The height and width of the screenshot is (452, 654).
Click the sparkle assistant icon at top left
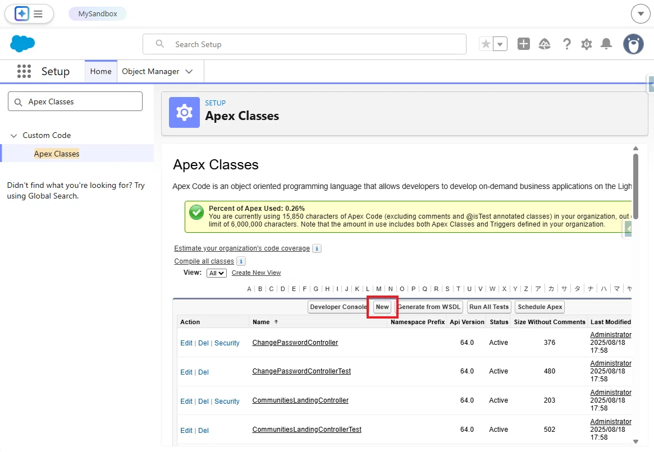coord(22,14)
